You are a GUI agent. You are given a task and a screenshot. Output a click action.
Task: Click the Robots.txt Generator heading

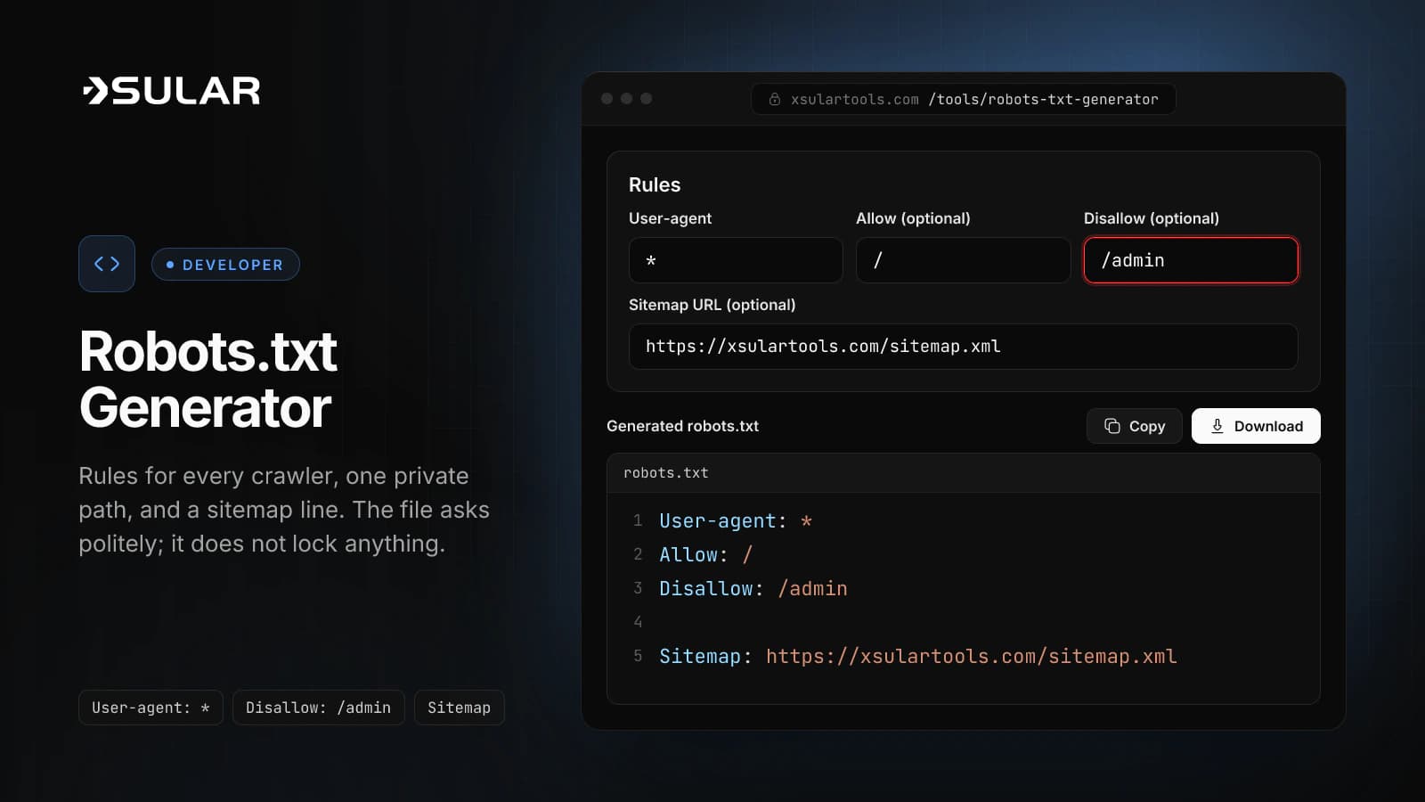pyautogui.click(x=208, y=380)
